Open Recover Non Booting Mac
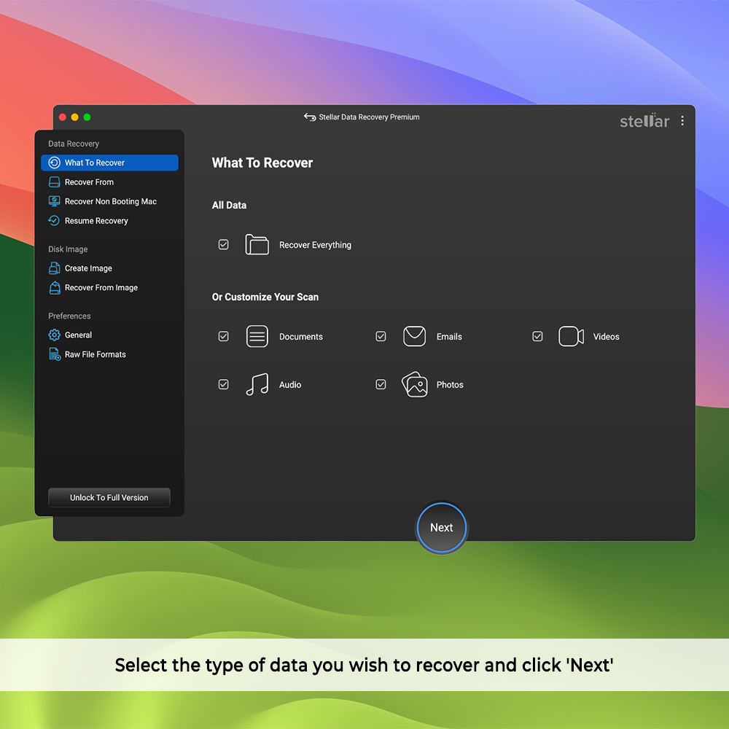Screen dimensions: 729x729 click(x=110, y=202)
